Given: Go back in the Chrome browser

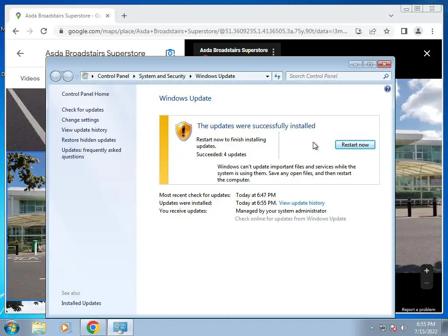Looking at the screenshot, I should pyautogui.click(x=16, y=31).
